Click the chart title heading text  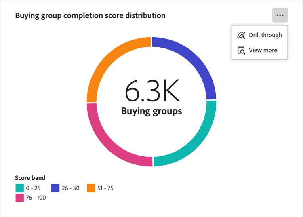[90, 16]
